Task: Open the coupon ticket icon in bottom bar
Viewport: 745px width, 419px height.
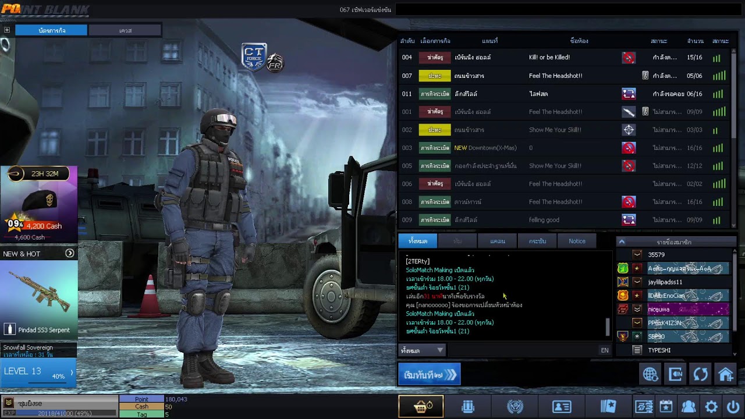Action: (644, 407)
